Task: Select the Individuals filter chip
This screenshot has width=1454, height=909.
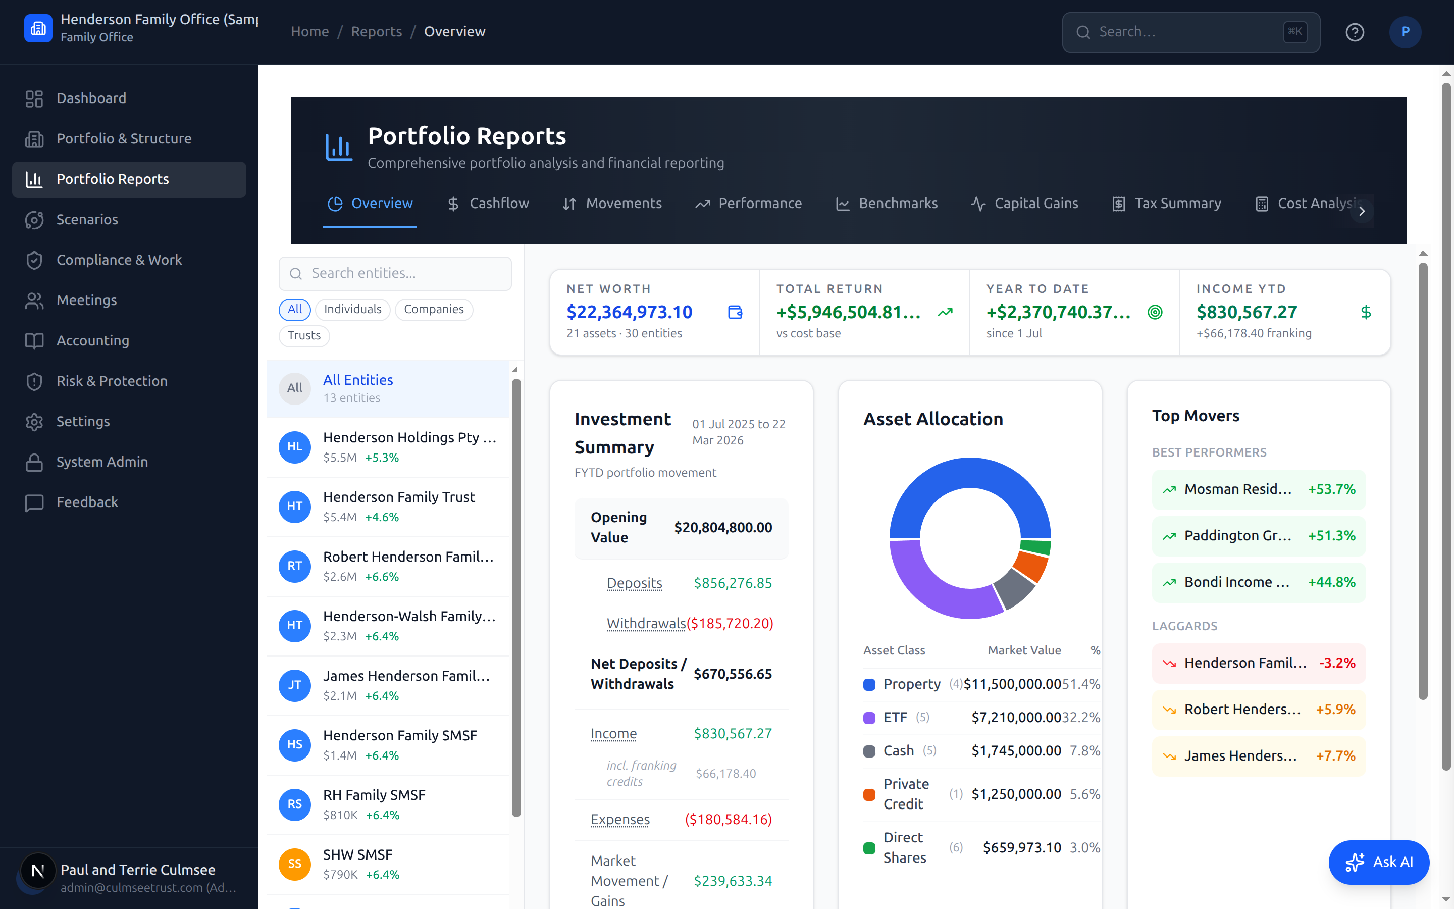Action: coord(353,309)
